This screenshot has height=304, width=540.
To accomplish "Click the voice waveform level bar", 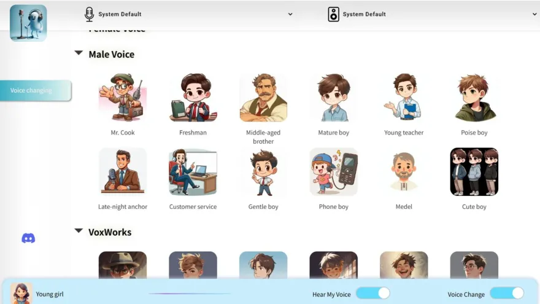I will [190, 294].
